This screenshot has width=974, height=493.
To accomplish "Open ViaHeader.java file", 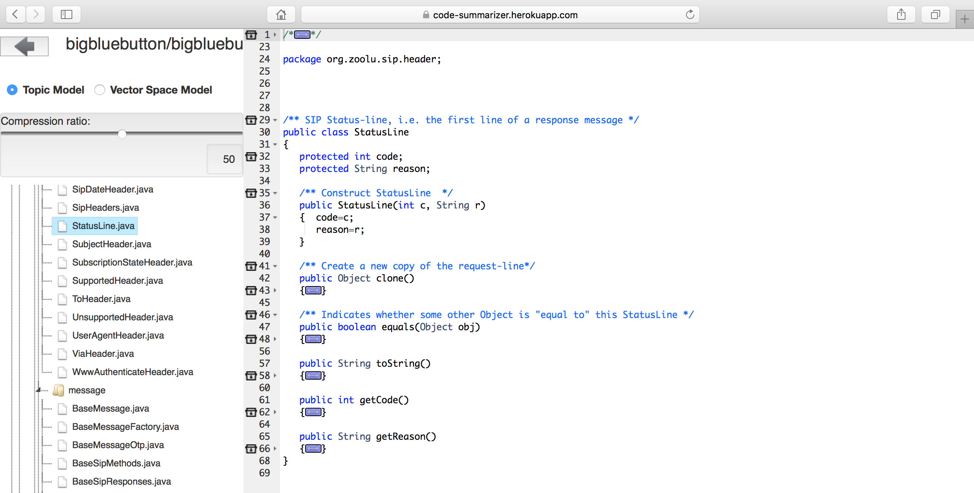I will tap(103, 354).
